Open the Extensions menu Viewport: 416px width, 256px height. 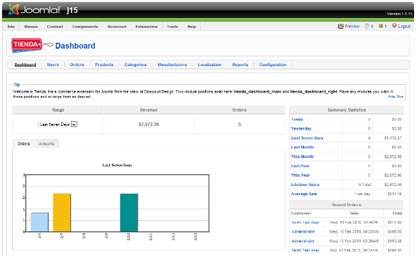(146, 27)
